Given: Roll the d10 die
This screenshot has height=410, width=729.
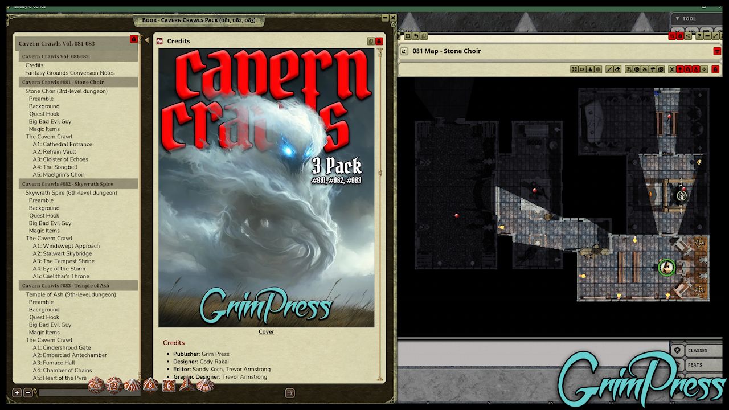Looking at the screenshot, I should tap(132, 386).
